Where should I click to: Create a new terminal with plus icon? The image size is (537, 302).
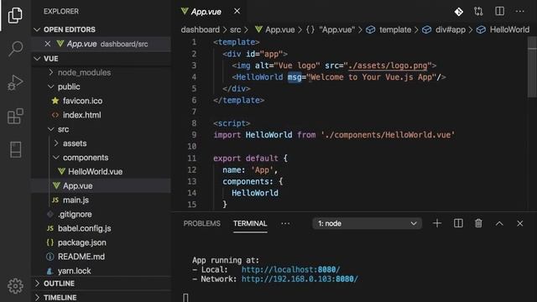point(437,223)
